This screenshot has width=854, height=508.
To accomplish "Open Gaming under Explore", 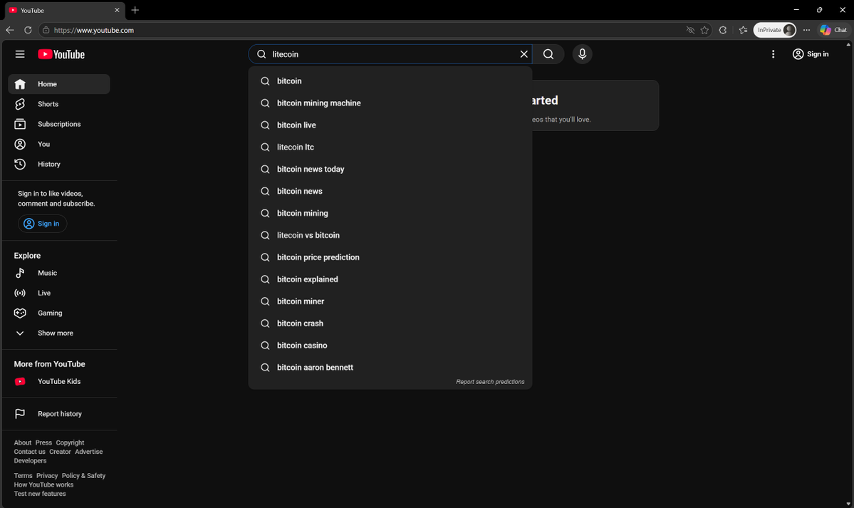I will point(59,313).
